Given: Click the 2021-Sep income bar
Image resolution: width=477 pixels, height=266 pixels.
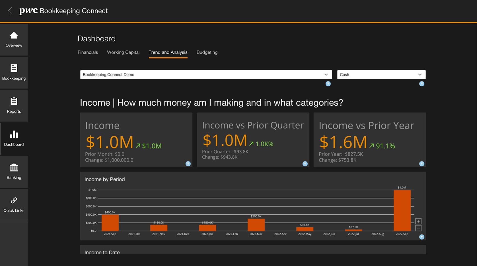Looking at the screenshot, I should point(110,223).
